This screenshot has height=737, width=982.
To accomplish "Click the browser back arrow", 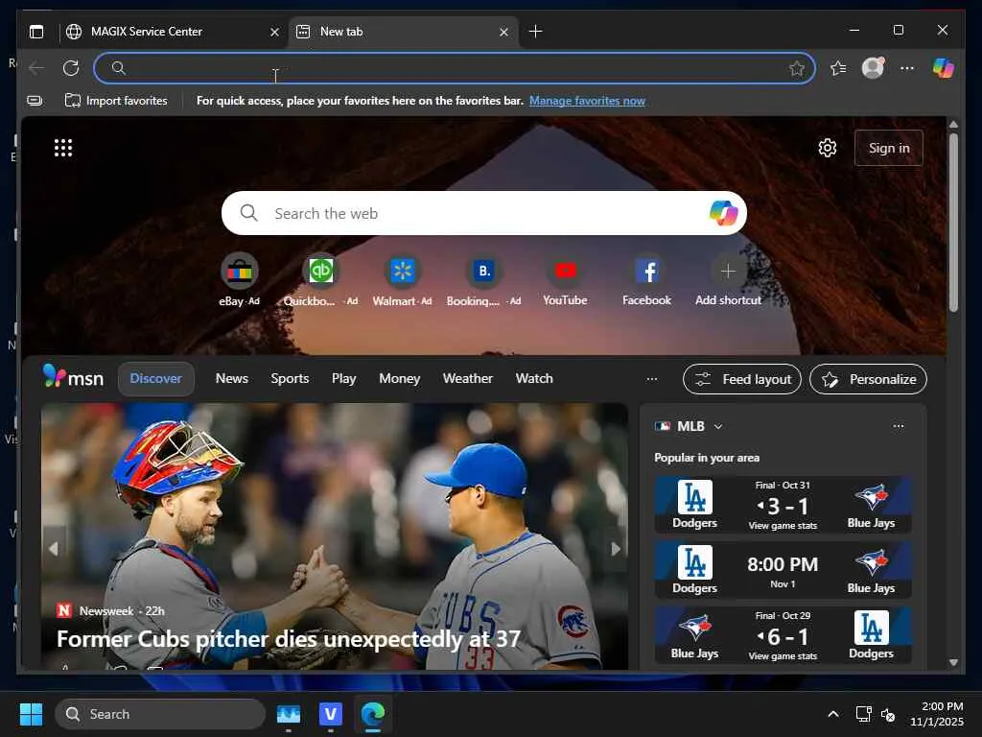I will pos(37,68).
